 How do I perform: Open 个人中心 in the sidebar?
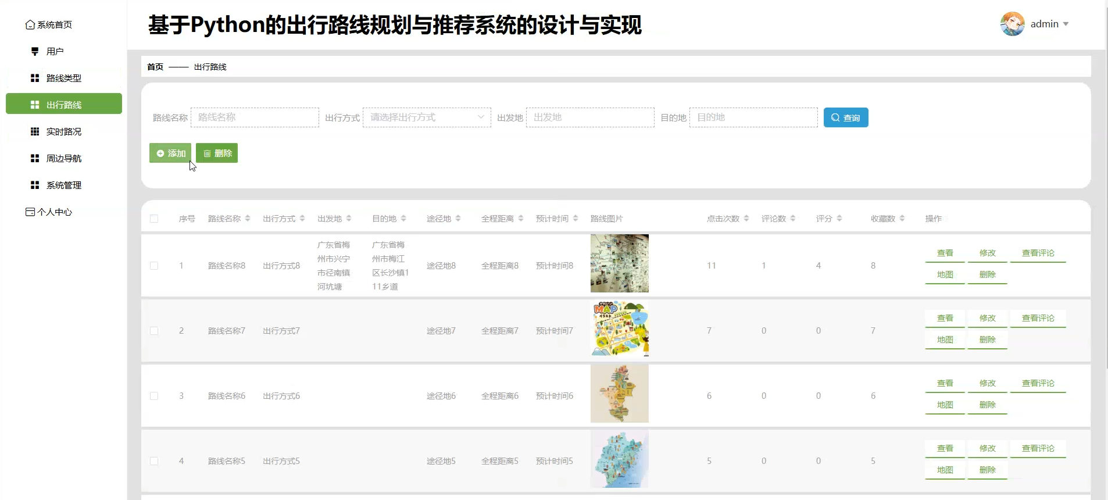55,212
